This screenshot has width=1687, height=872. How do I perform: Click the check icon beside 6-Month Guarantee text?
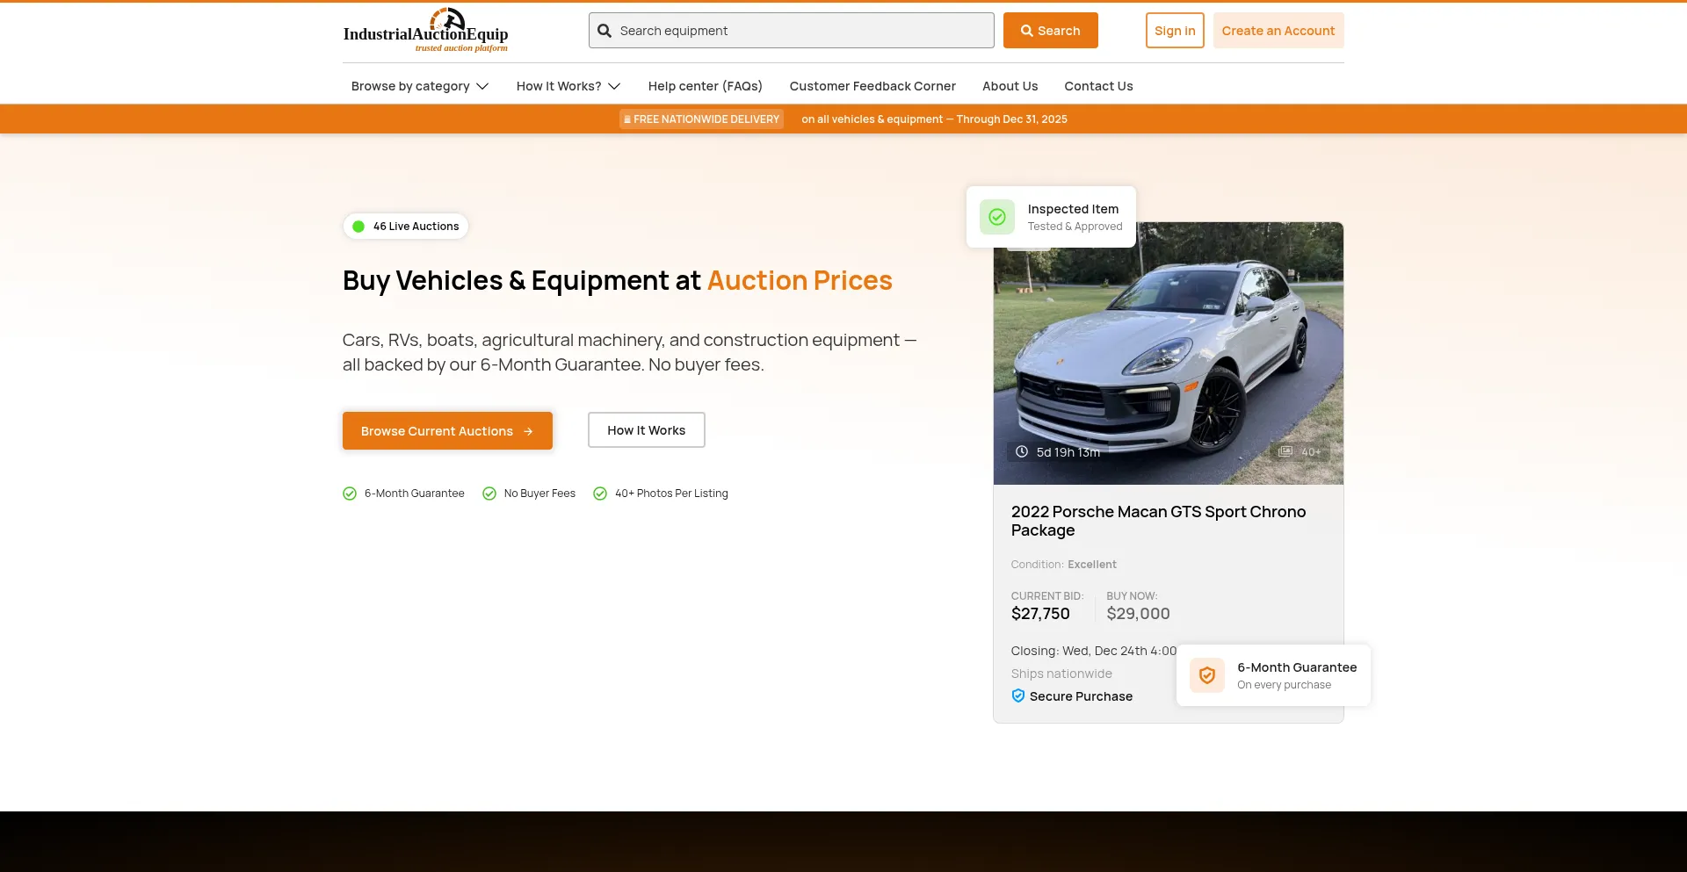[x=350, y=493]
